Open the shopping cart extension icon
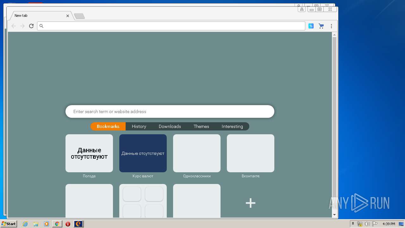The width and height of the screenshot is (405, 228). tap(321, 26)
